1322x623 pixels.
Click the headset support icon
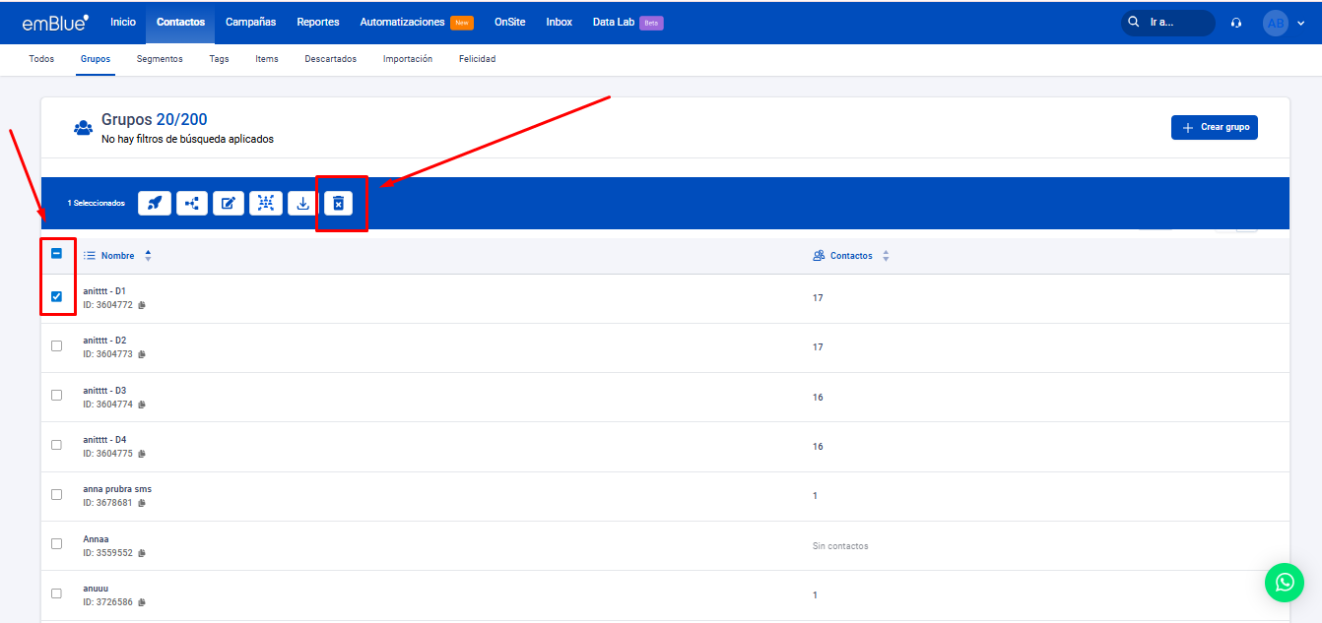point(1236,23)
